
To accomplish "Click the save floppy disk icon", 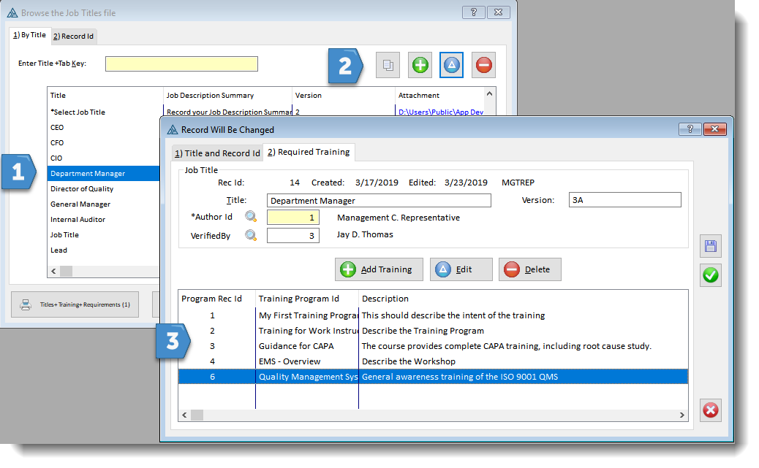I will [x=710, y=247].
